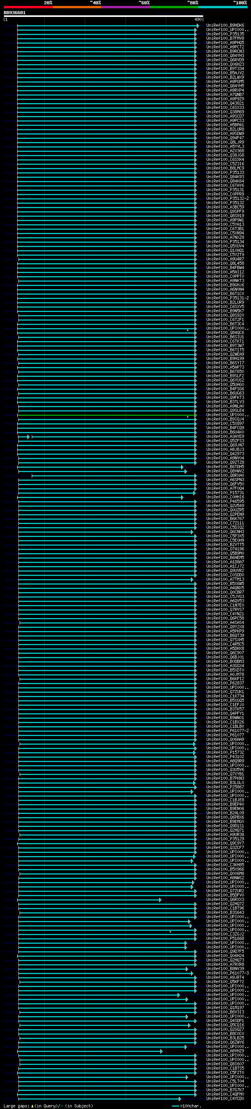The width and height of the screenshot is (251, 1109).
Task: Click the query end position 490
Action: pos(198,19)
